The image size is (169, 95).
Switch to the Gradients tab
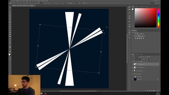tap(142, 7)
